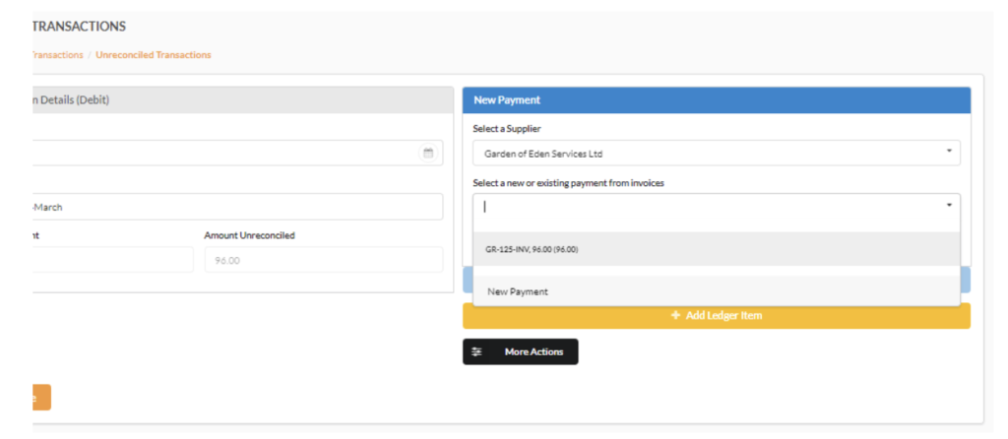Click the sliders icon on More Actions
Viewport: 1008px width, 439px height.
pyautogui.click(x=477, y=352)
